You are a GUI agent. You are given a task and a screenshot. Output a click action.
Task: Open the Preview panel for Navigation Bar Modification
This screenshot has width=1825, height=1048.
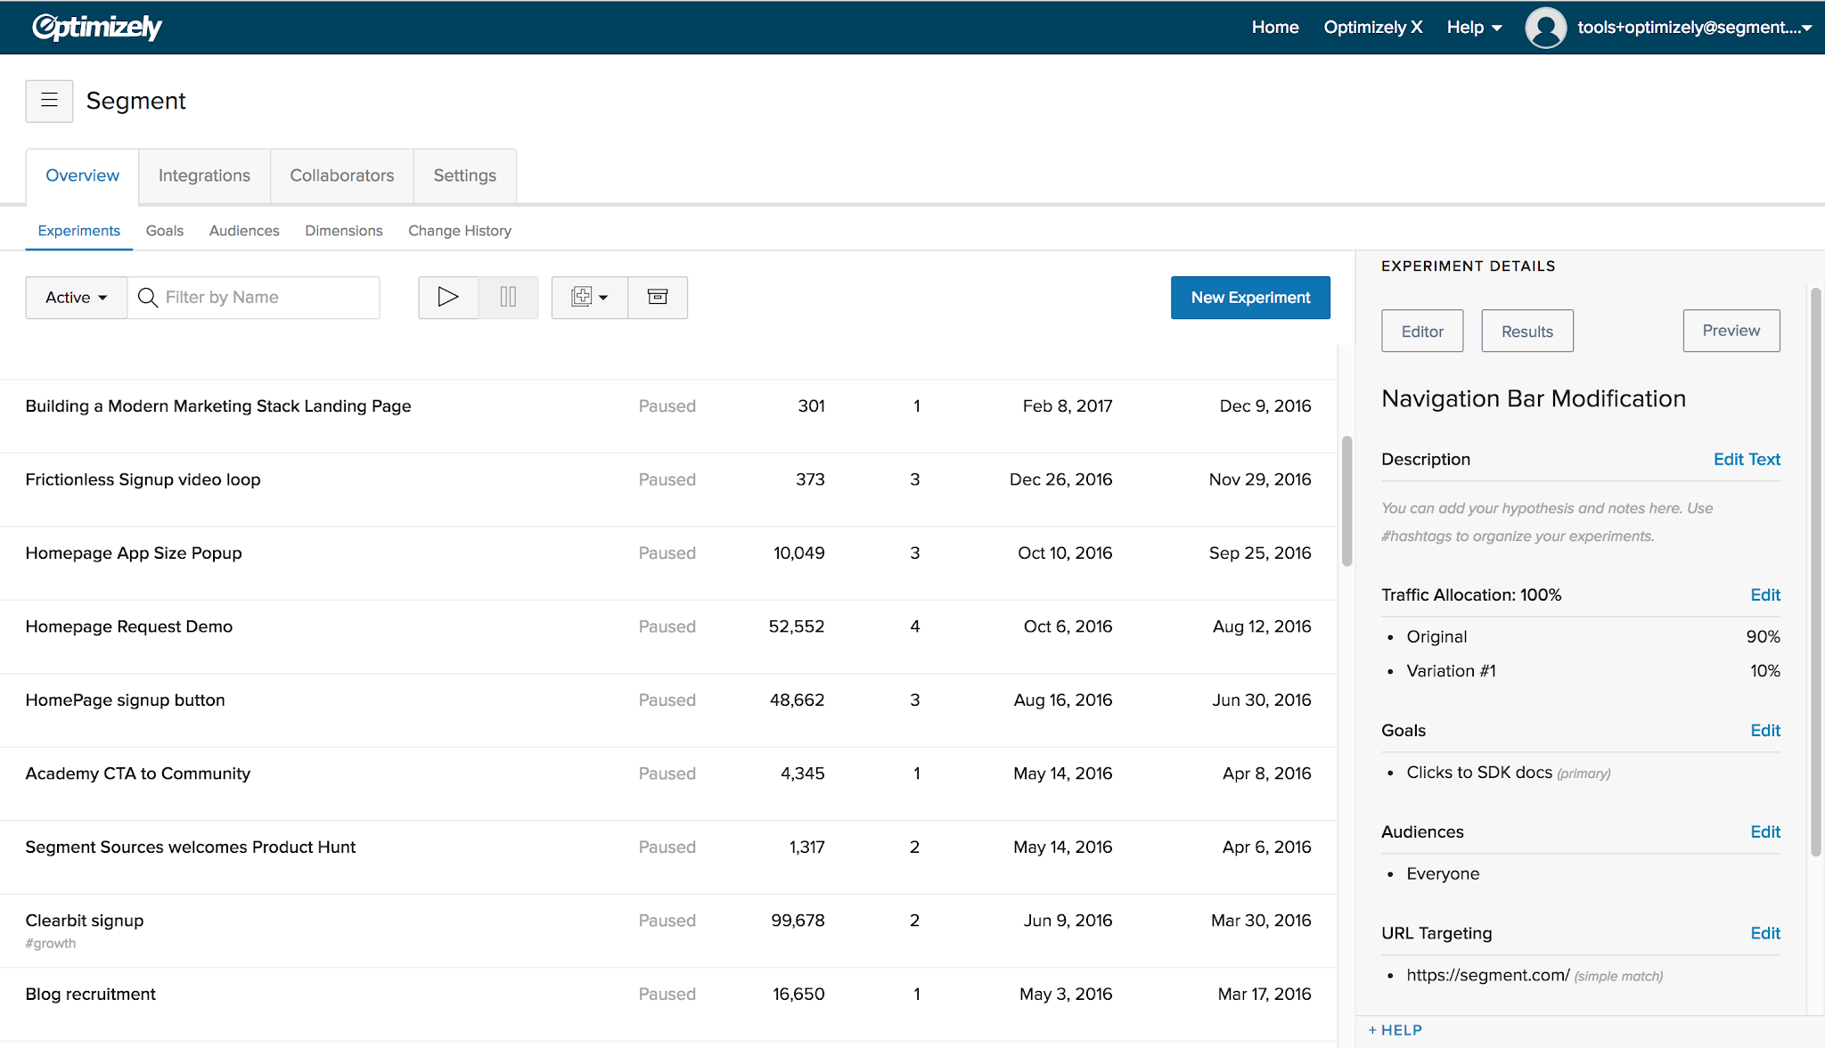pos(1730,330)
